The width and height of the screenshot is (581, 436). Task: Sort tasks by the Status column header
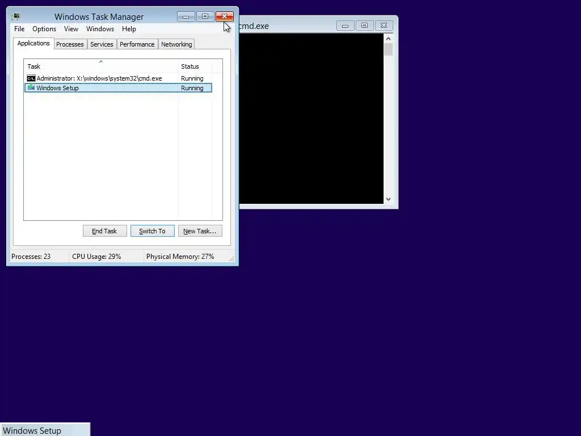click(195, 66)
